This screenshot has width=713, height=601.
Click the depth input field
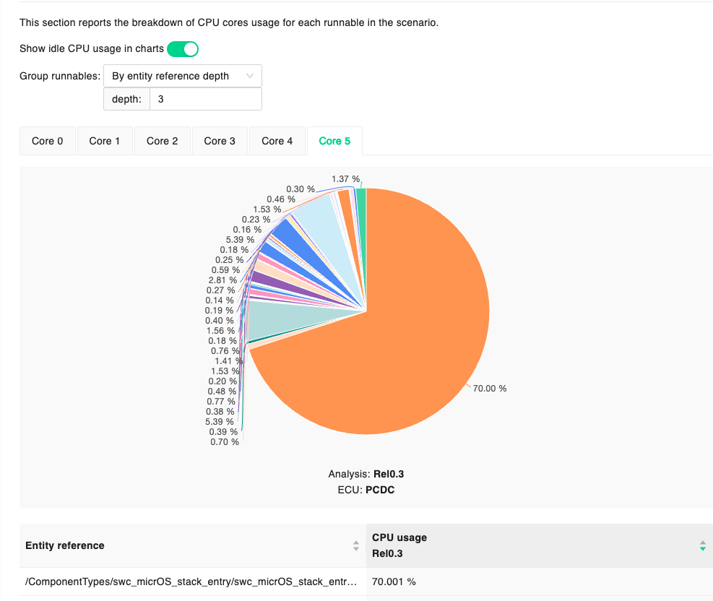(205, 99)
